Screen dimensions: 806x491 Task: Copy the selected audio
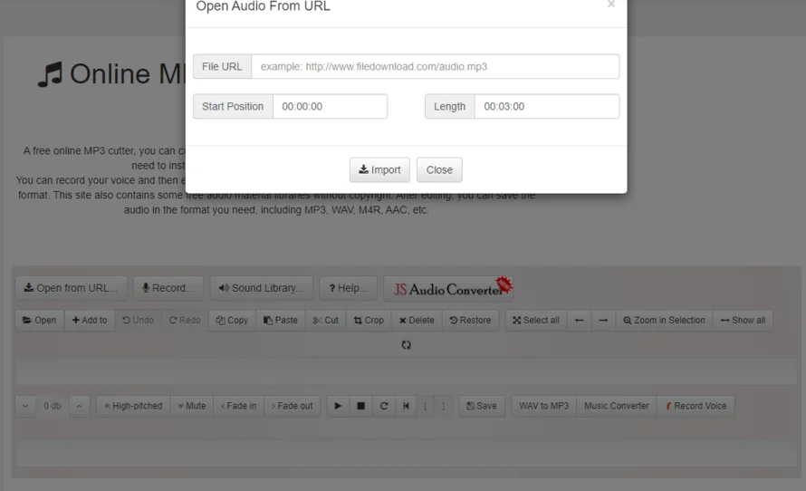click(x=232, y=321)
